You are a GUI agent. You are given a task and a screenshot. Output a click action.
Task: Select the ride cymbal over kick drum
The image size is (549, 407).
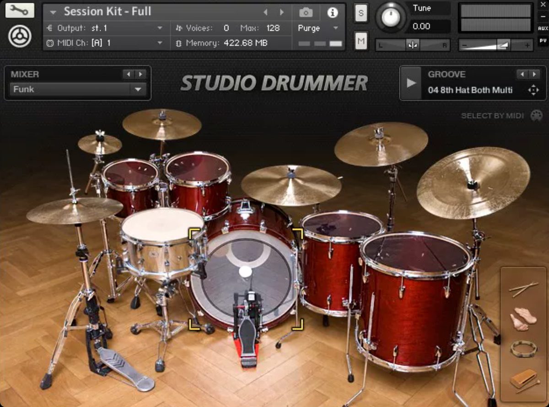pyautogui.click(x=291, y=185)
